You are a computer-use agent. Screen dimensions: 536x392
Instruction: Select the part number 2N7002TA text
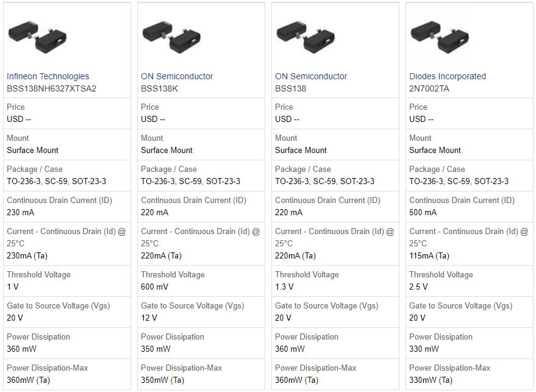point(429,89)
